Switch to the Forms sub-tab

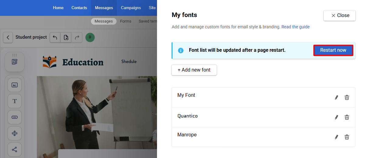tap(126, 21)
